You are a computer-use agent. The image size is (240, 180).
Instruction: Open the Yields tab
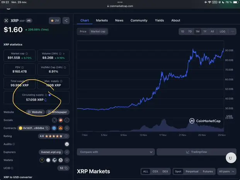(159, 20)
